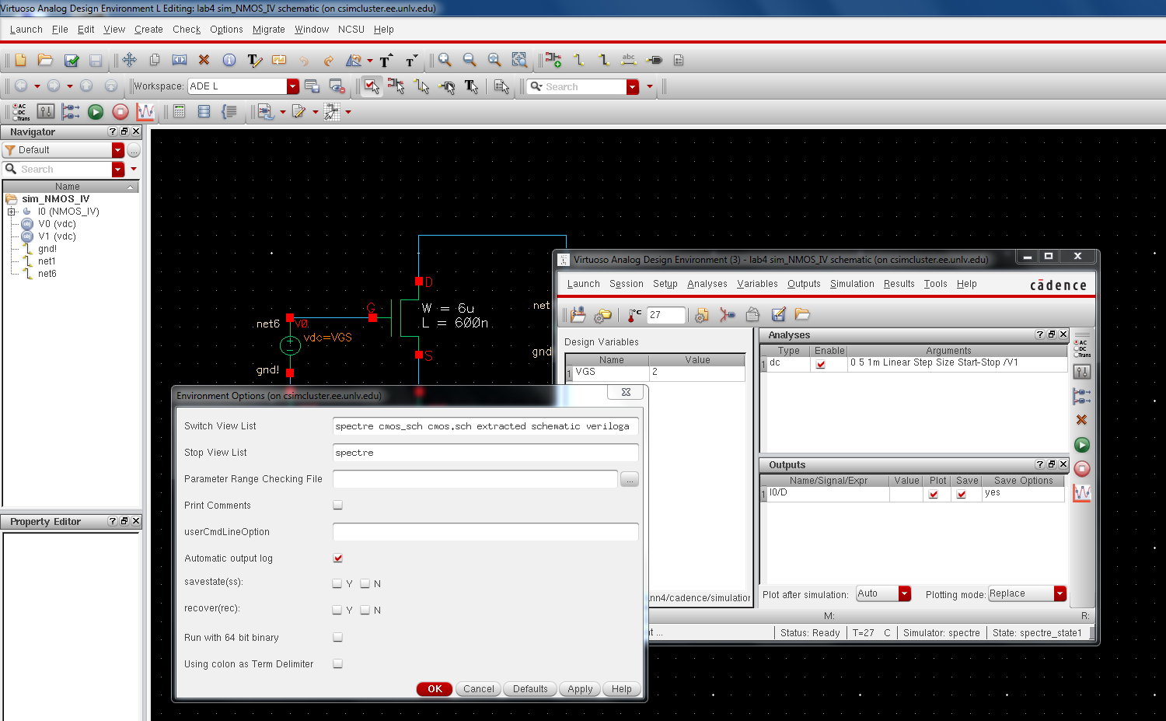Screen dimensions: 1166x721
Task: Check the recover(rec) N checkbox
Action: pyautogui.click(x=365, y=610)
